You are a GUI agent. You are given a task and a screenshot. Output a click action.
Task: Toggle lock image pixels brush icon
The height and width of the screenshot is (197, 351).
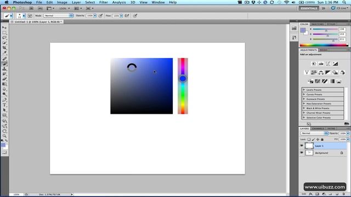[x=313, y=140]
